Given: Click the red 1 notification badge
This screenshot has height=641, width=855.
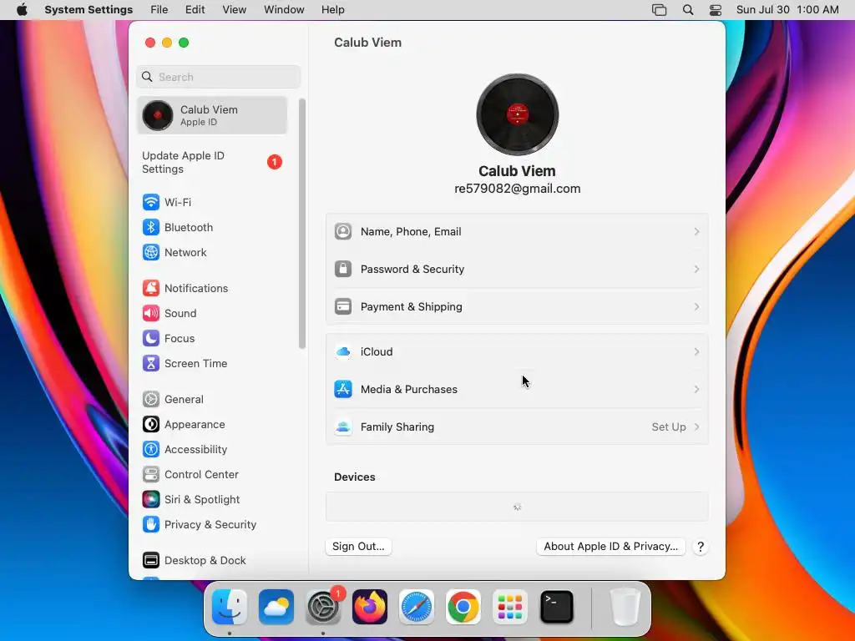Looking at the screenshot, I should click(x=274, y=162).
